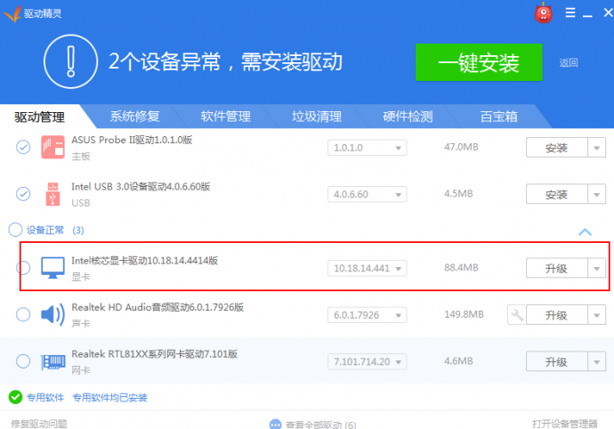614x429 pixels.
Task: Click the 返回 link
Action: (x=568, y=62)
